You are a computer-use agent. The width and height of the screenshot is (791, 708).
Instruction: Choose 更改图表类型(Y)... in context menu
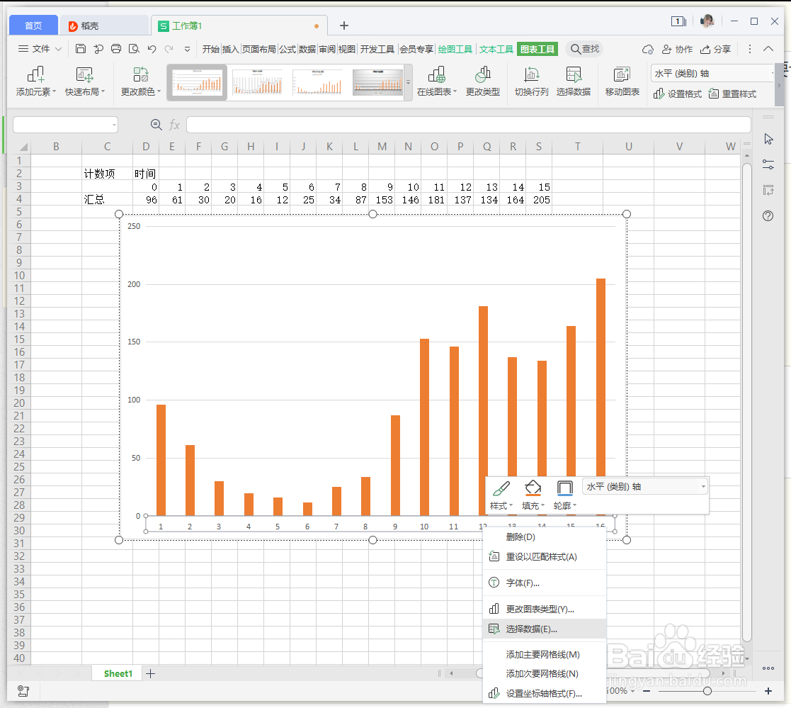[545, 609]
